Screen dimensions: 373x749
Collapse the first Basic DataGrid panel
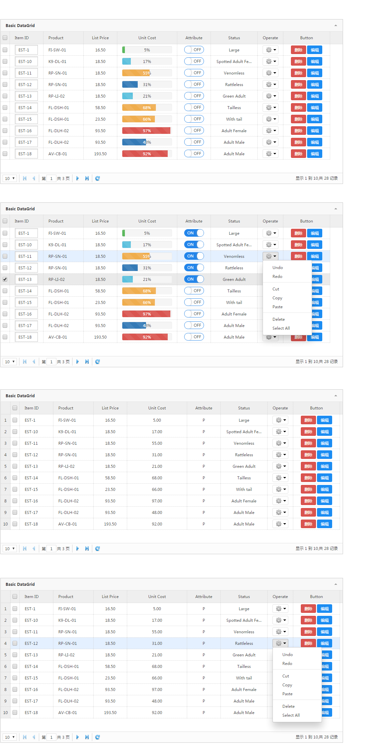click(336, 25)
